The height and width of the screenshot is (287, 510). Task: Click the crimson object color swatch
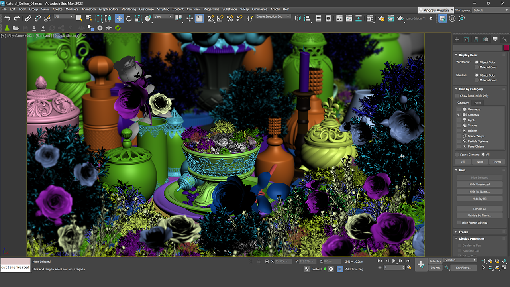[x=506, y=47]
